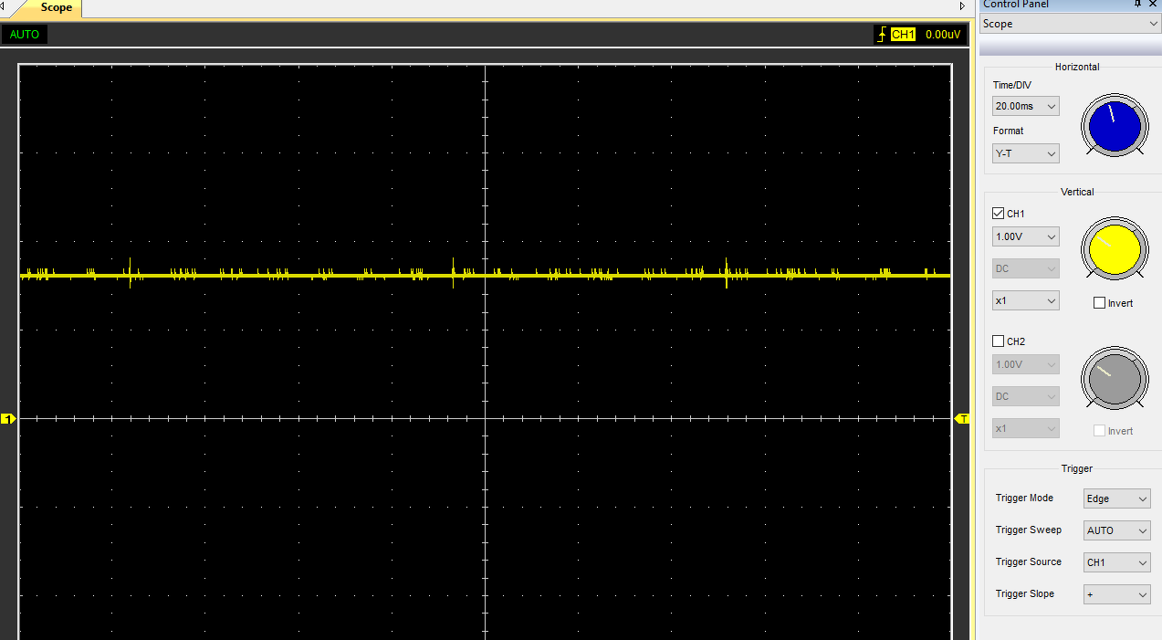Open the Control Panel Scope selector
This screenshot has width=1162, height=640.
click(x=1070, y=24)
